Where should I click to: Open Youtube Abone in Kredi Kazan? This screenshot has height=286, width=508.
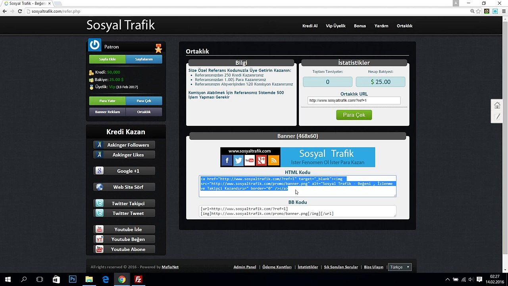124,249
